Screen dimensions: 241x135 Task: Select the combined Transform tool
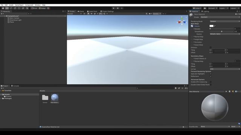click(x=23, y=8)
